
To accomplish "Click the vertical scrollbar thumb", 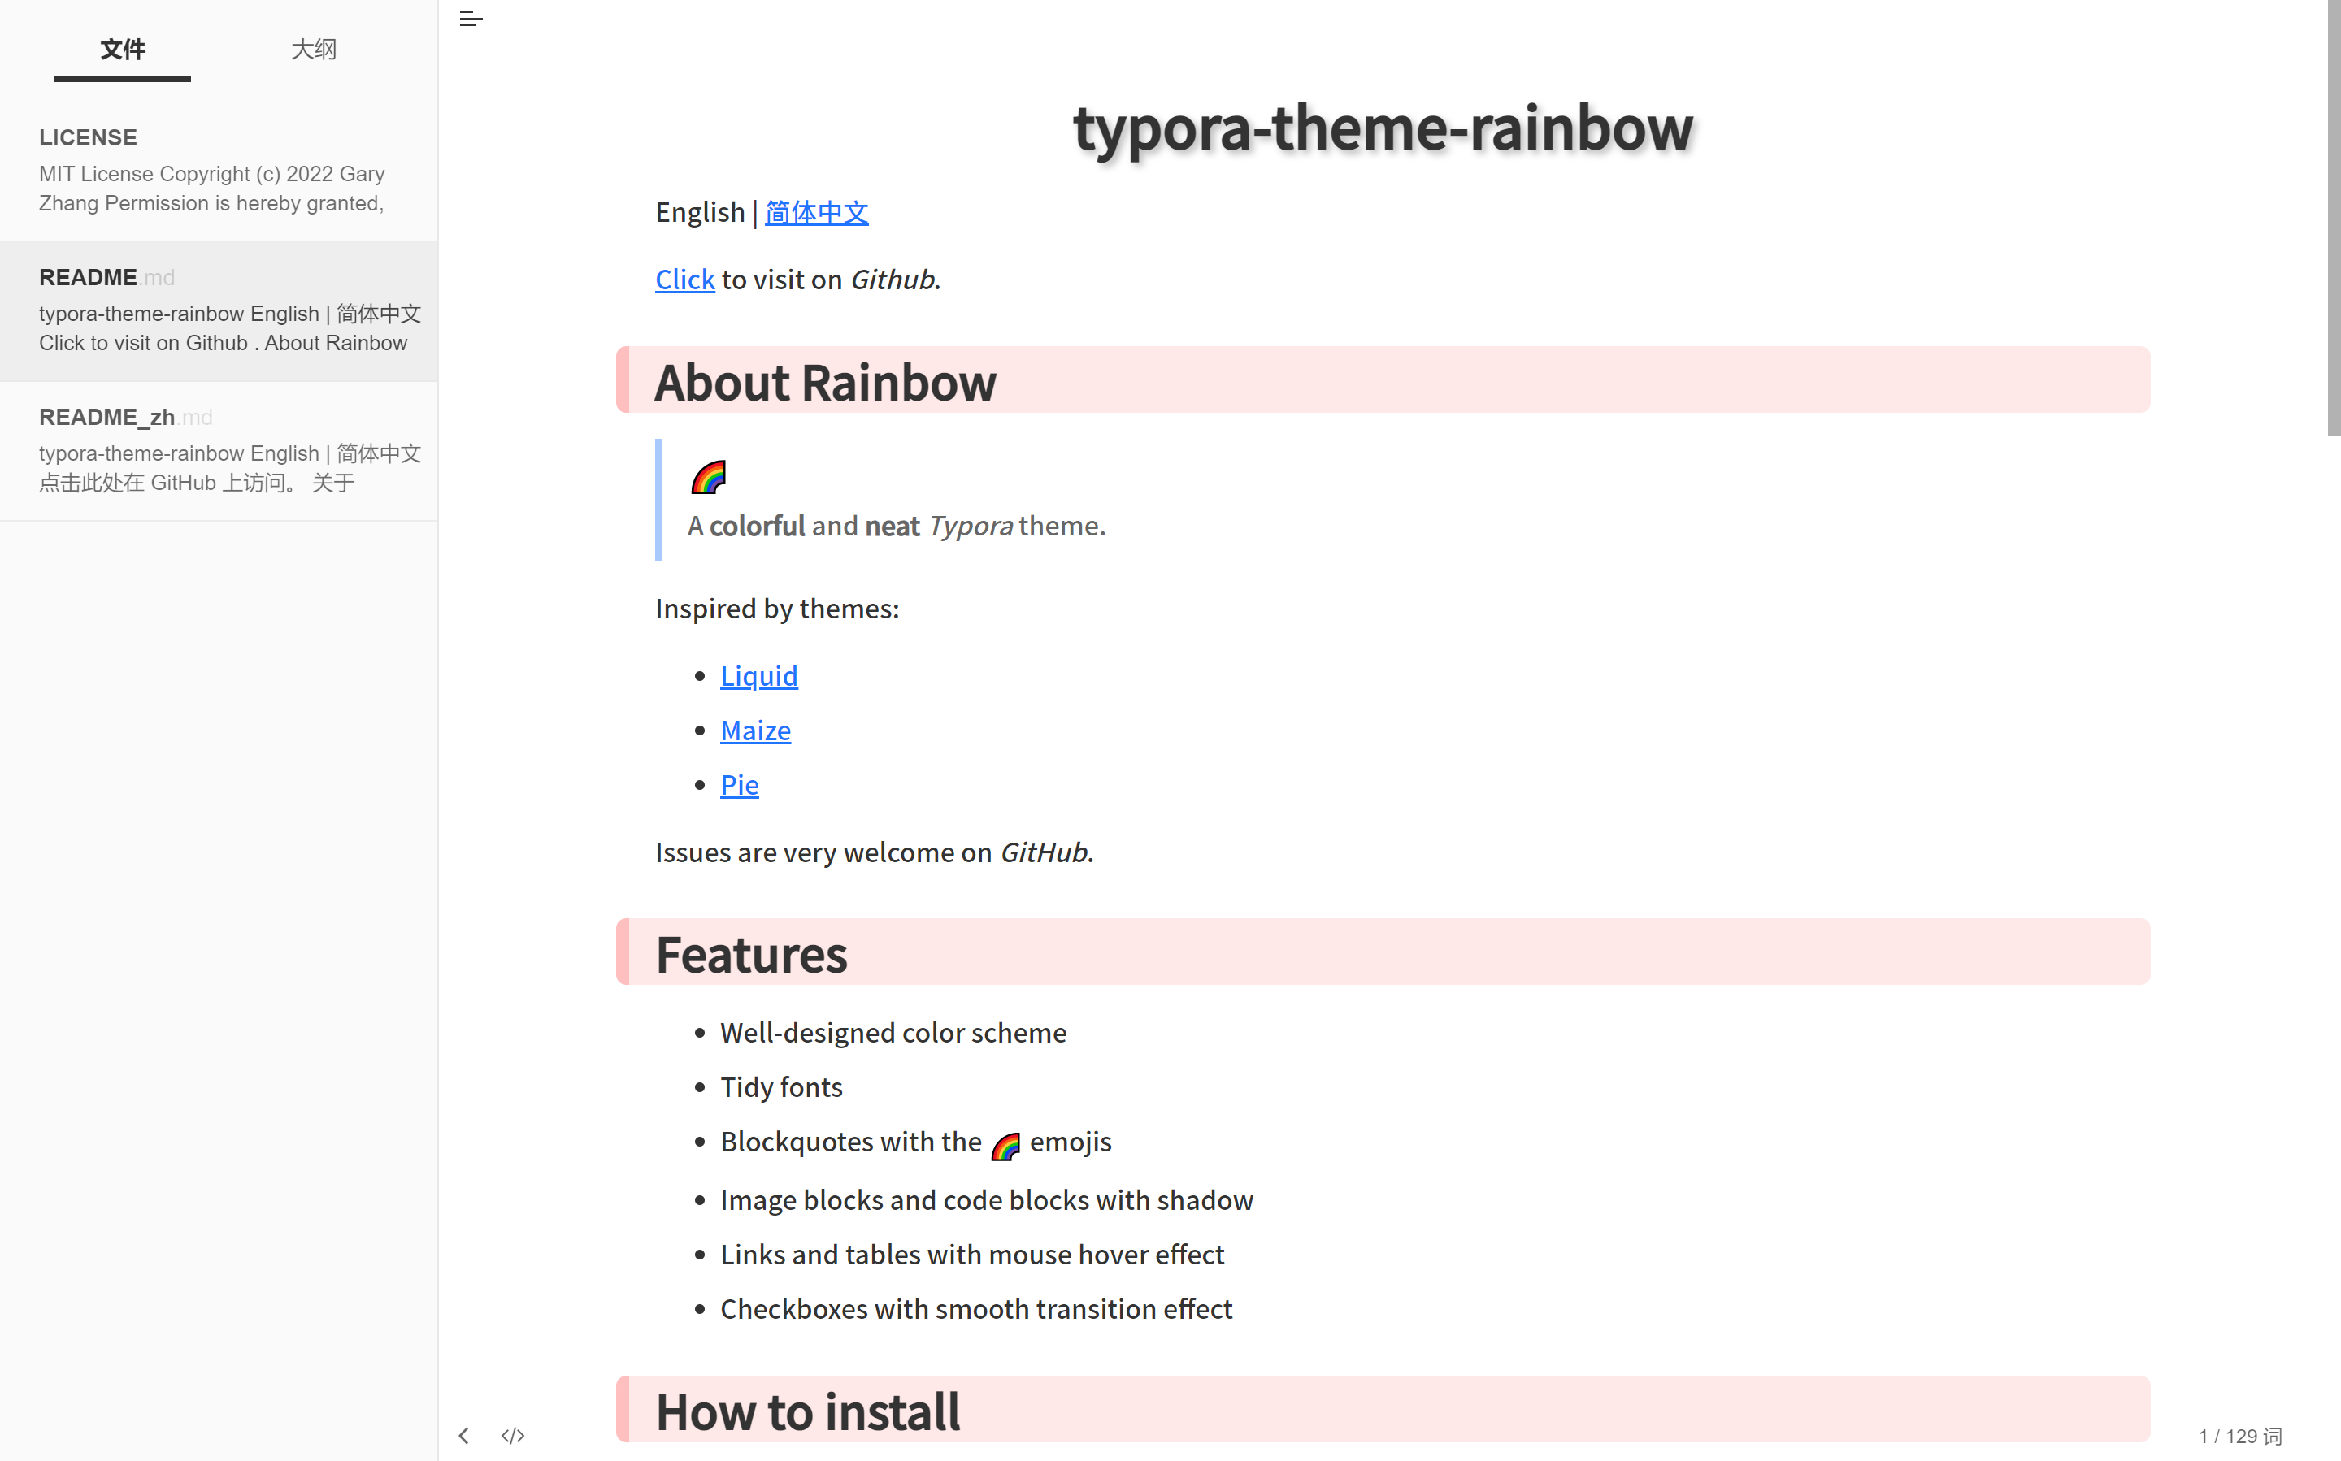I will (2333, 218).
